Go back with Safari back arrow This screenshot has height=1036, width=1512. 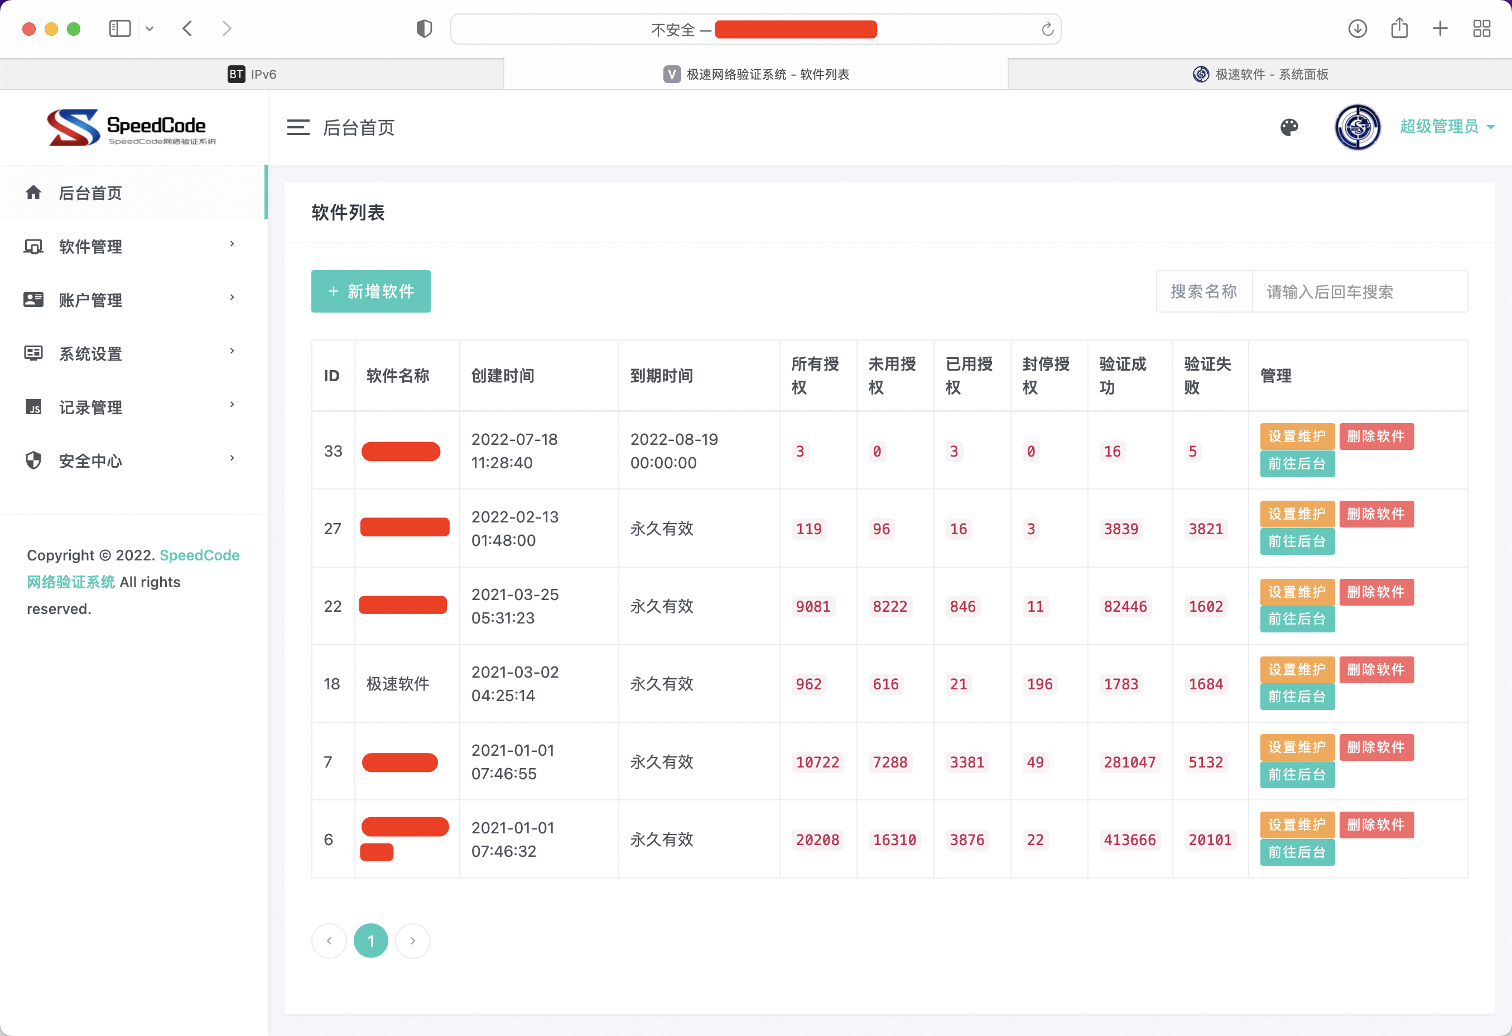(187, 28)
